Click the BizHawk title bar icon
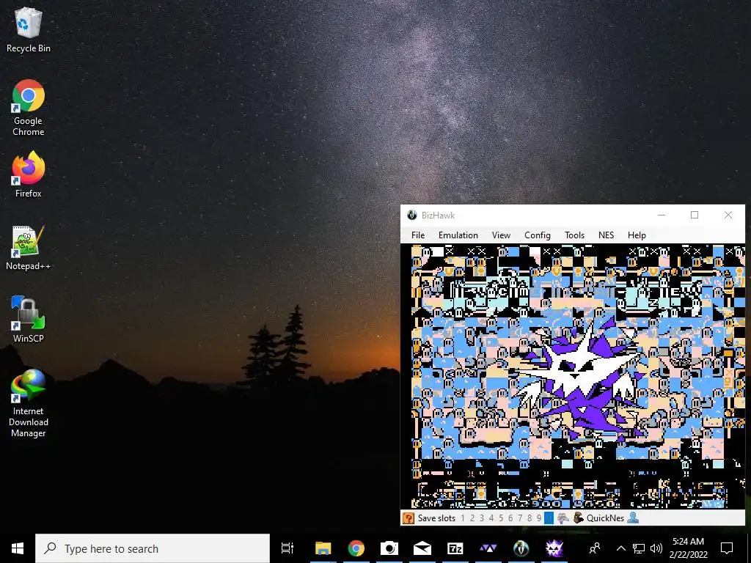This screenshot has width=751, height=563. coord(412,215)
